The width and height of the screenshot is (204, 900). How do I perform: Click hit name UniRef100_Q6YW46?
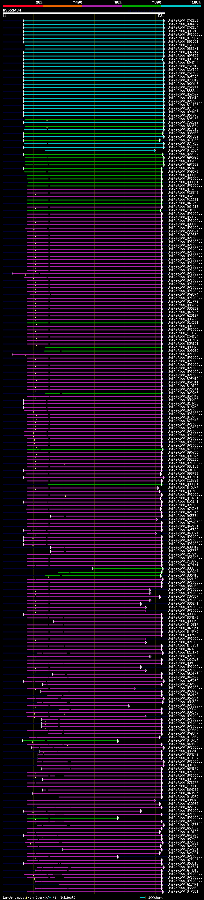(x=183, y=84)
